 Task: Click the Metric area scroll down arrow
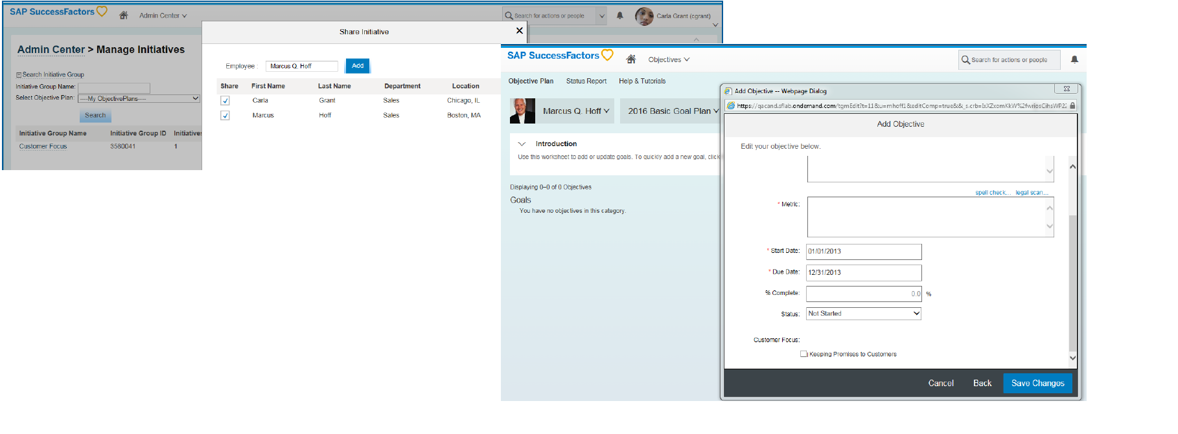click(x=1050, y=226)
